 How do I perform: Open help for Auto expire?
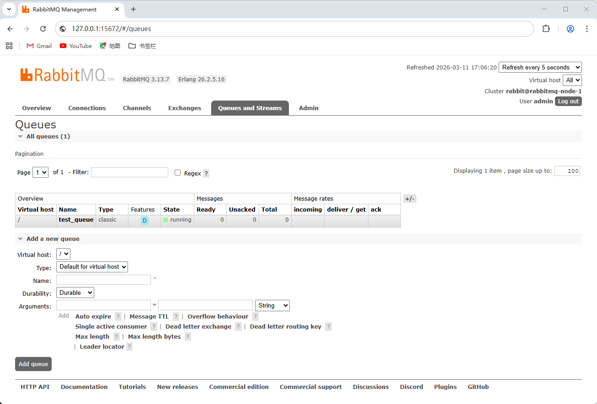(118, 316)
